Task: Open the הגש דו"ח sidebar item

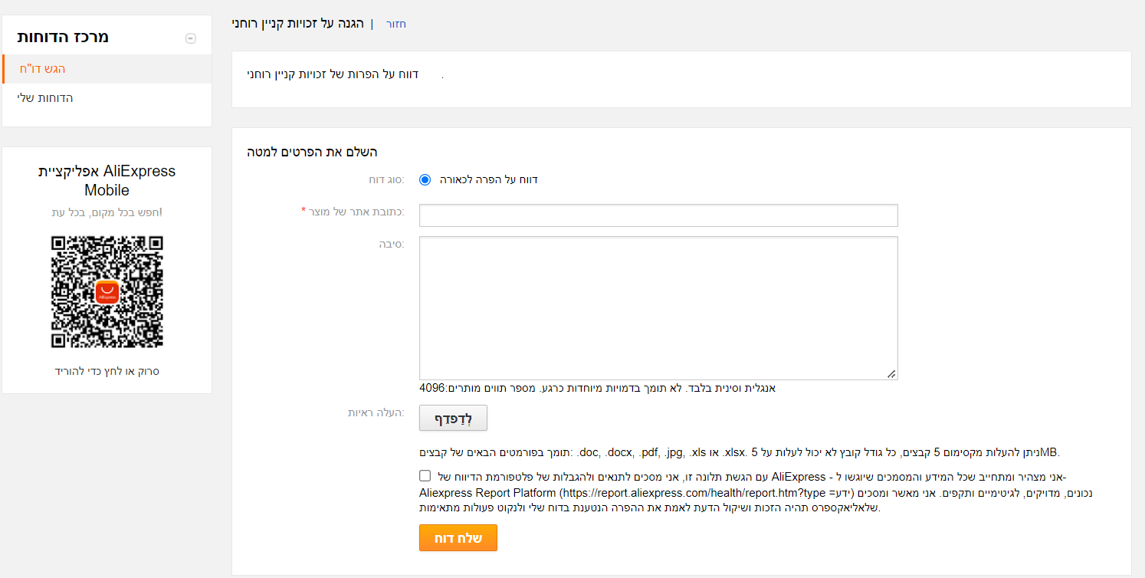Action: [x=42, y=69]
